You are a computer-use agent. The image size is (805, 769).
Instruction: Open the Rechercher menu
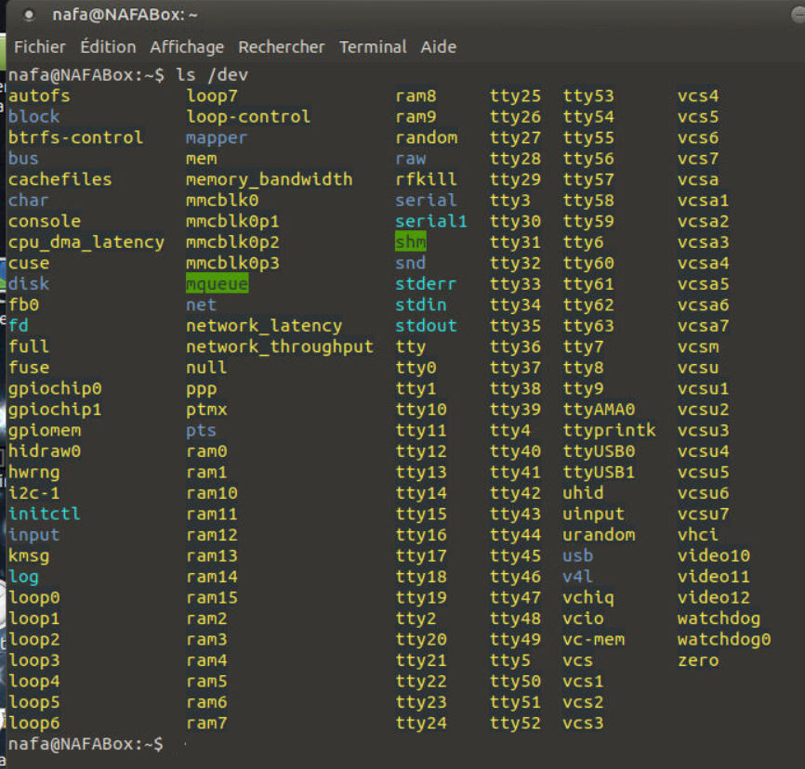282,47
